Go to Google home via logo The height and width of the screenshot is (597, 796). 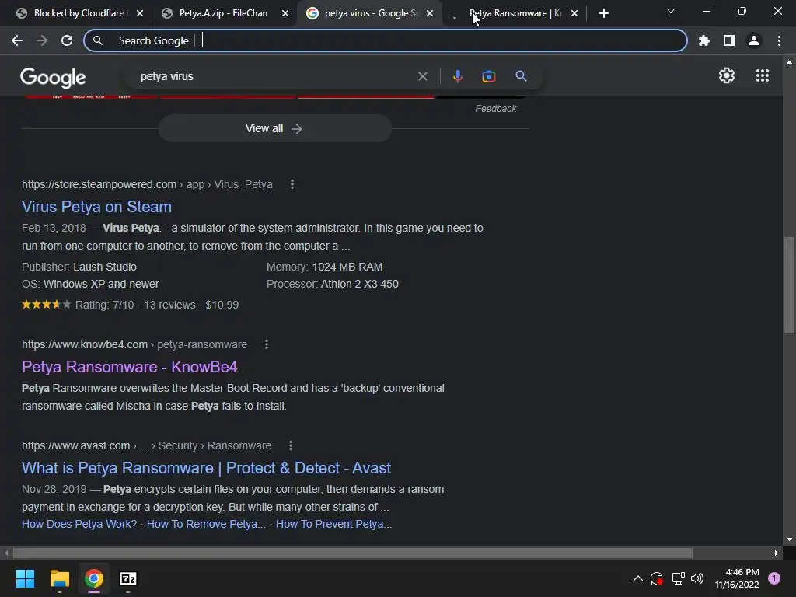(x=53, y=77)
